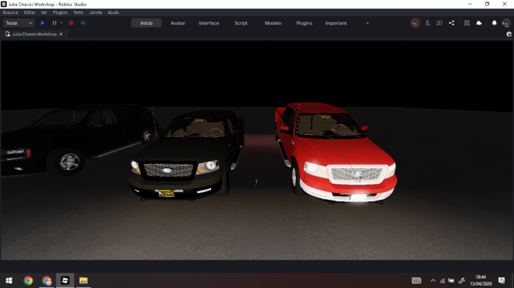Open the Editar menu
Viewport: 514px width, 288px height.
pyautogui.click(x=29, y=12)
